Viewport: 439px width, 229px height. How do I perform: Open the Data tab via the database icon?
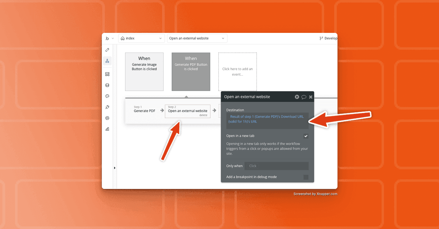point(107,85)
